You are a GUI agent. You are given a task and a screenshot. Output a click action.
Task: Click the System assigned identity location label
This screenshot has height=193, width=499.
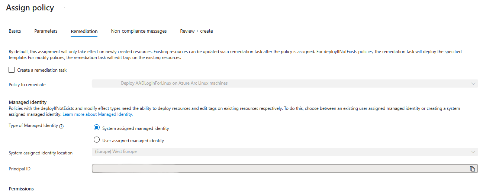pyautogui.click(x=41, y=153)
